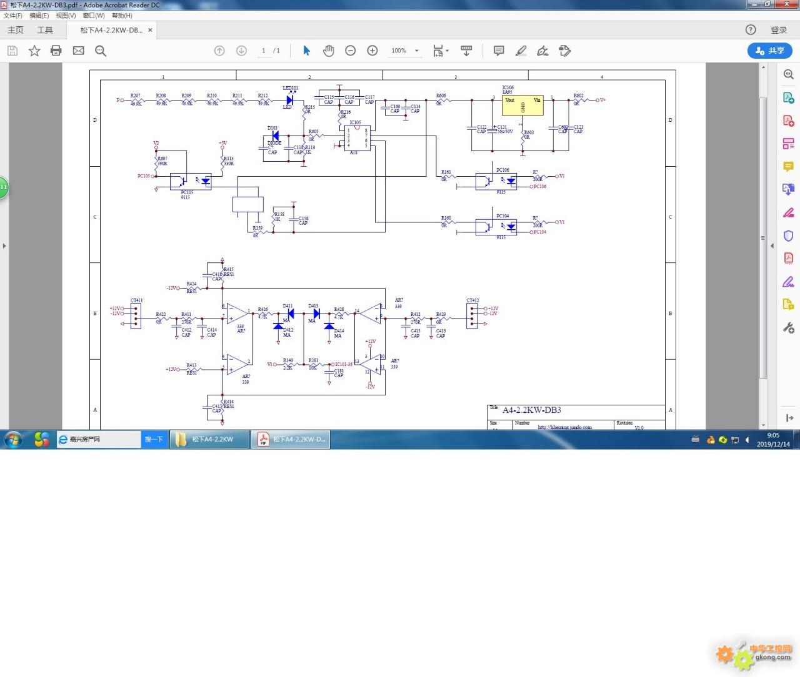This screenshot has height=677, width=800.
Task: Open Create PDF tool in right panel
Action: pos(789,121)
